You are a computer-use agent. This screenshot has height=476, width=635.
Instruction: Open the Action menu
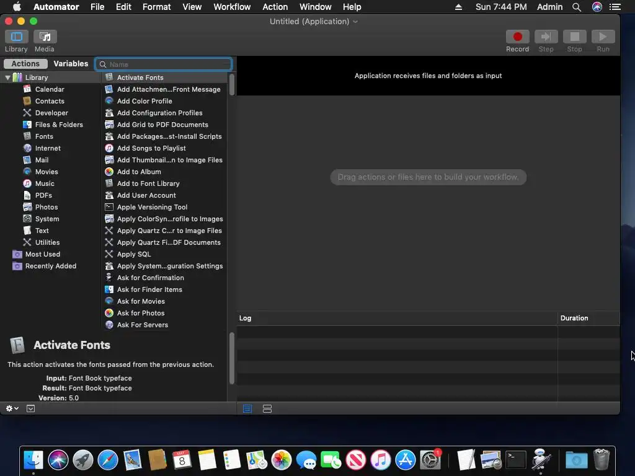click(x=275, y=7)
